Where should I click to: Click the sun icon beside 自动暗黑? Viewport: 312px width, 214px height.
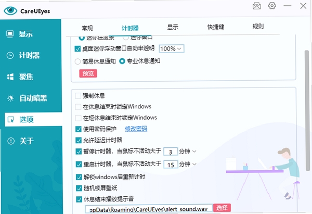click(10, 98)
